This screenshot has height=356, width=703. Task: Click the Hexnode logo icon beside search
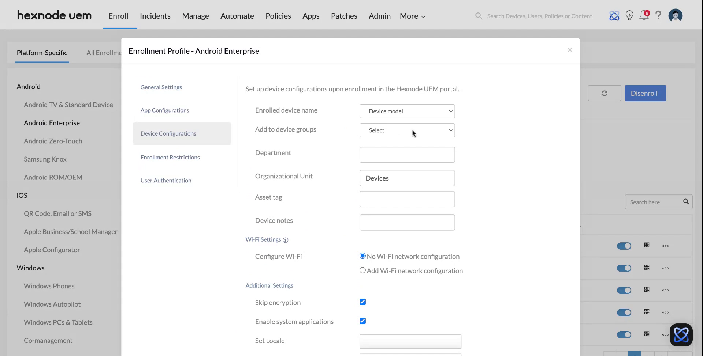(614, 15)
